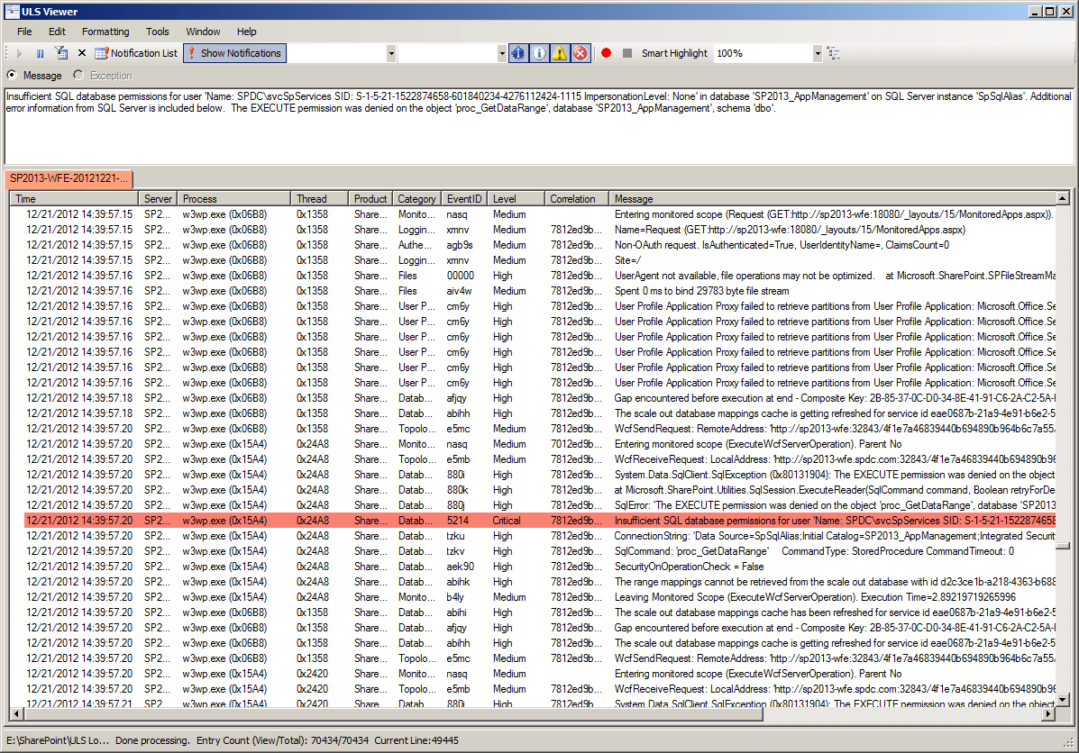
Task: Sort by the EventID column header
Action: pyautogui.click(x=464, y=199)
